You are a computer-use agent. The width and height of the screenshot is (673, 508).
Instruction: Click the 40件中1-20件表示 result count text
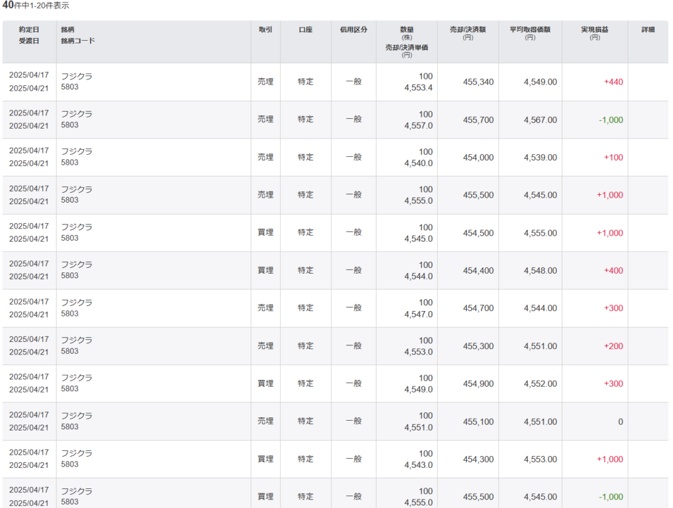35,5
